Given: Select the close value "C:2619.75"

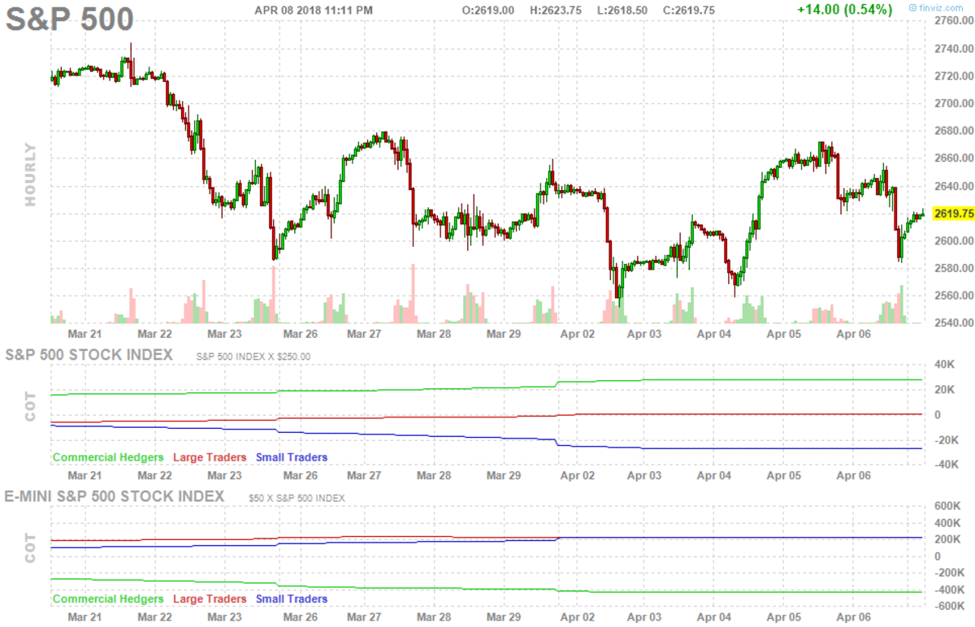Looking at the screenshot, I should (690, 10).
